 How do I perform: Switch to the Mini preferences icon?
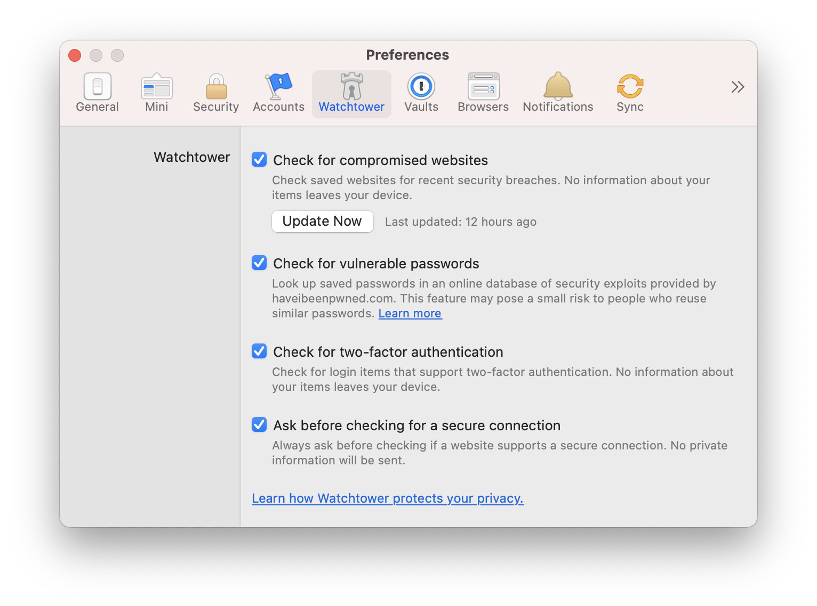point(156,93)
